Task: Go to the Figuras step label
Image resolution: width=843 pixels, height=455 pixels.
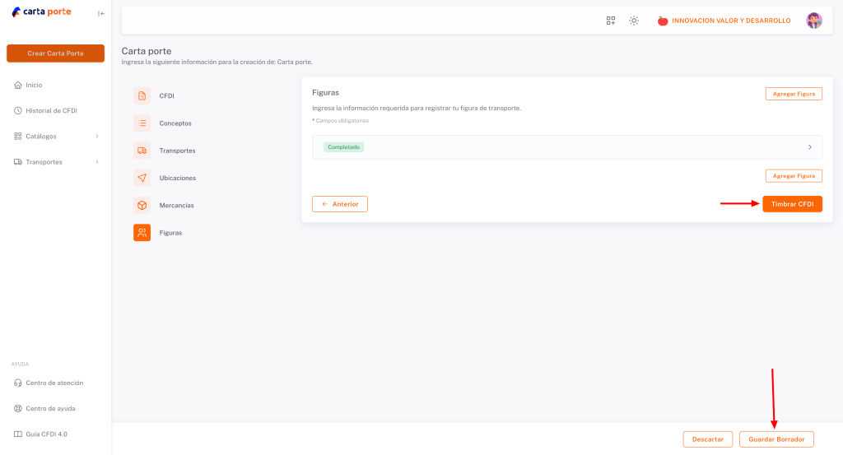Action: coord(170,233)
